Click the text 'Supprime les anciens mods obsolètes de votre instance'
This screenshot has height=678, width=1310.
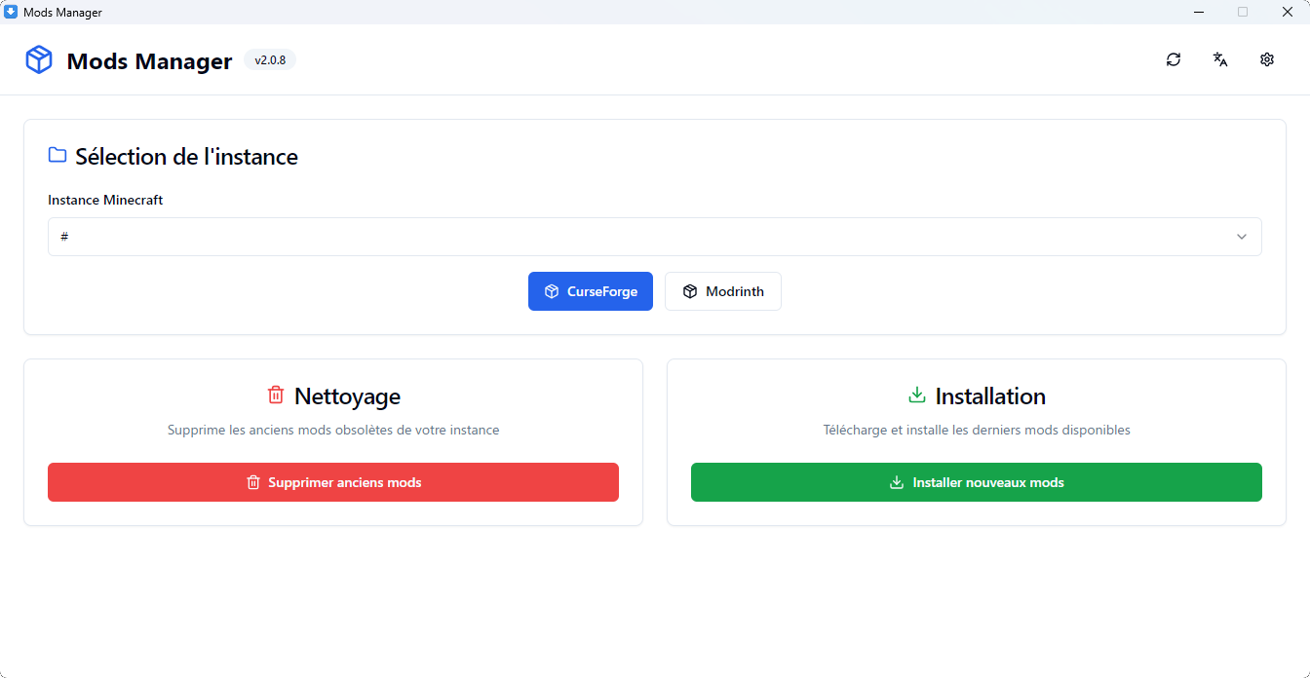click(x=333, y=430)
